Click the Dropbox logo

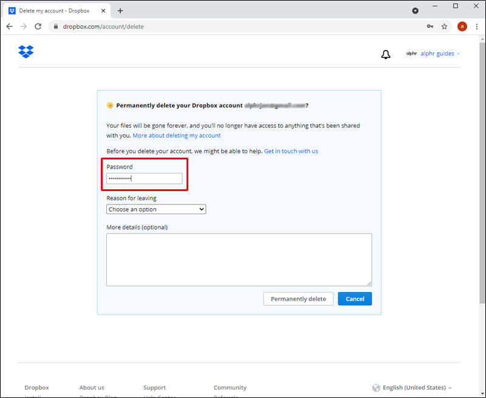[26, 52]
